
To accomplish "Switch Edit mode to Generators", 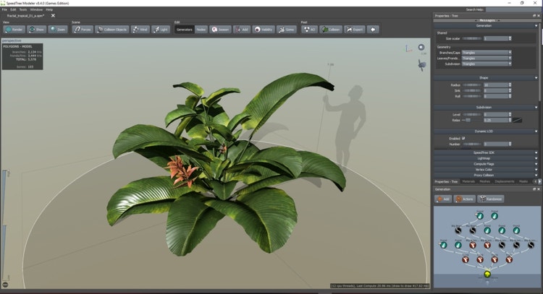I will [184, 30].
